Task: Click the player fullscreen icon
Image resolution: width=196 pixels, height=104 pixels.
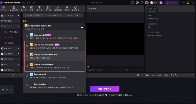Action: point(142,70)
